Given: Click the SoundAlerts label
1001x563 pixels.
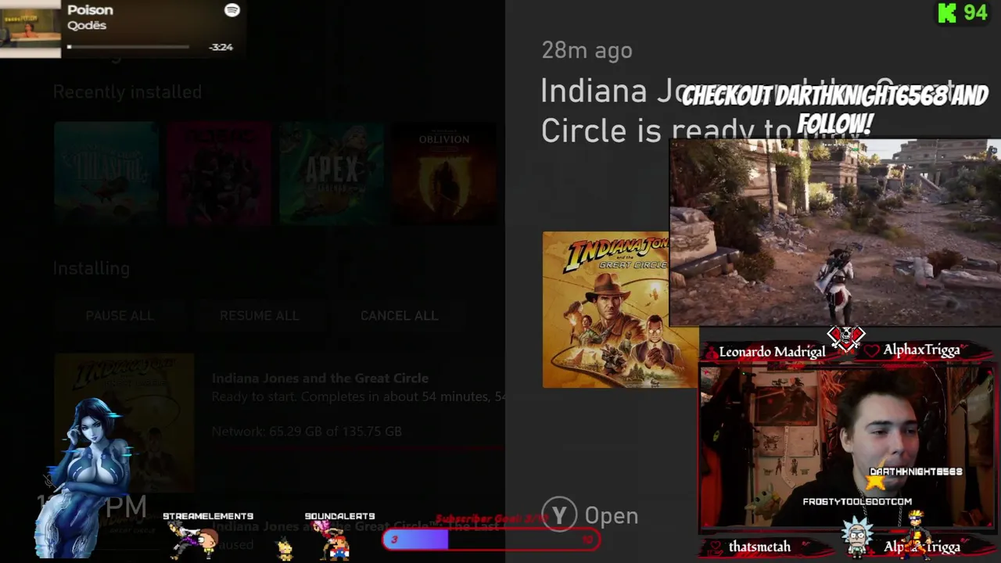Looking at the screenshot, I should click(x=339, y=516).
